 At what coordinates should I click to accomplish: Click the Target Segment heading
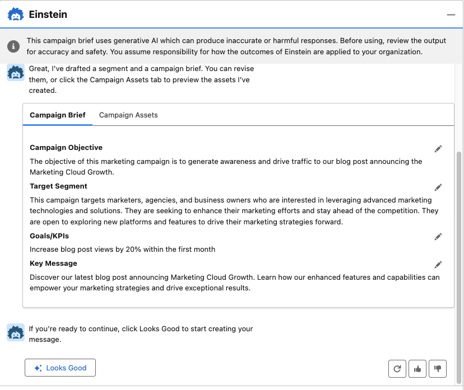click(58, 186)
